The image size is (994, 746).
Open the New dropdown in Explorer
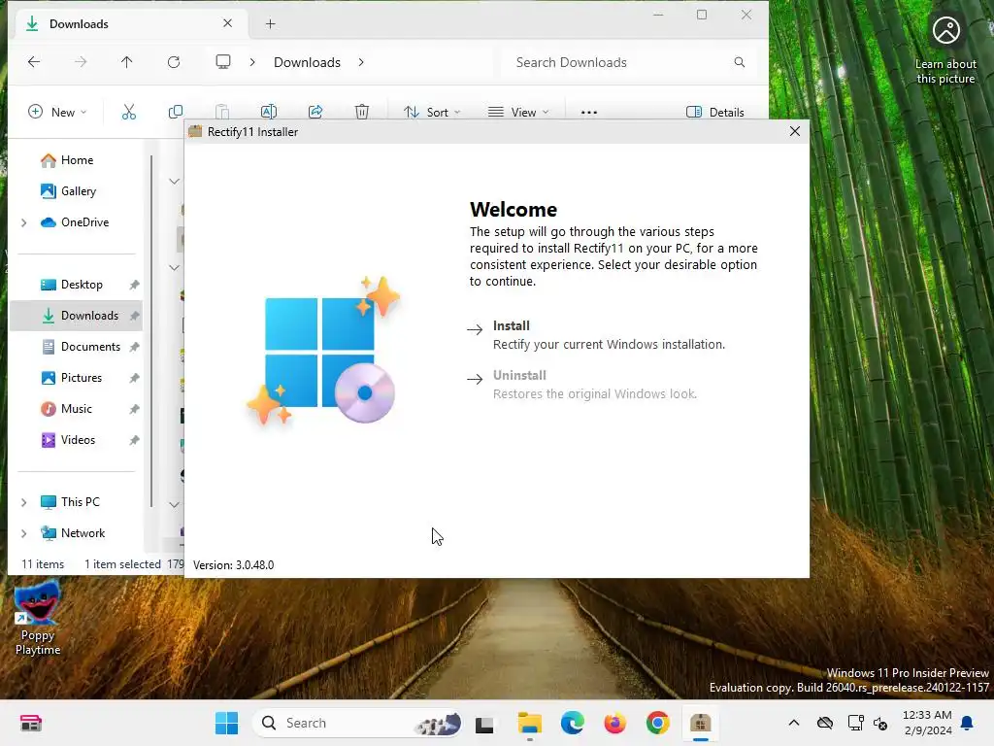(x=57, y=113)
